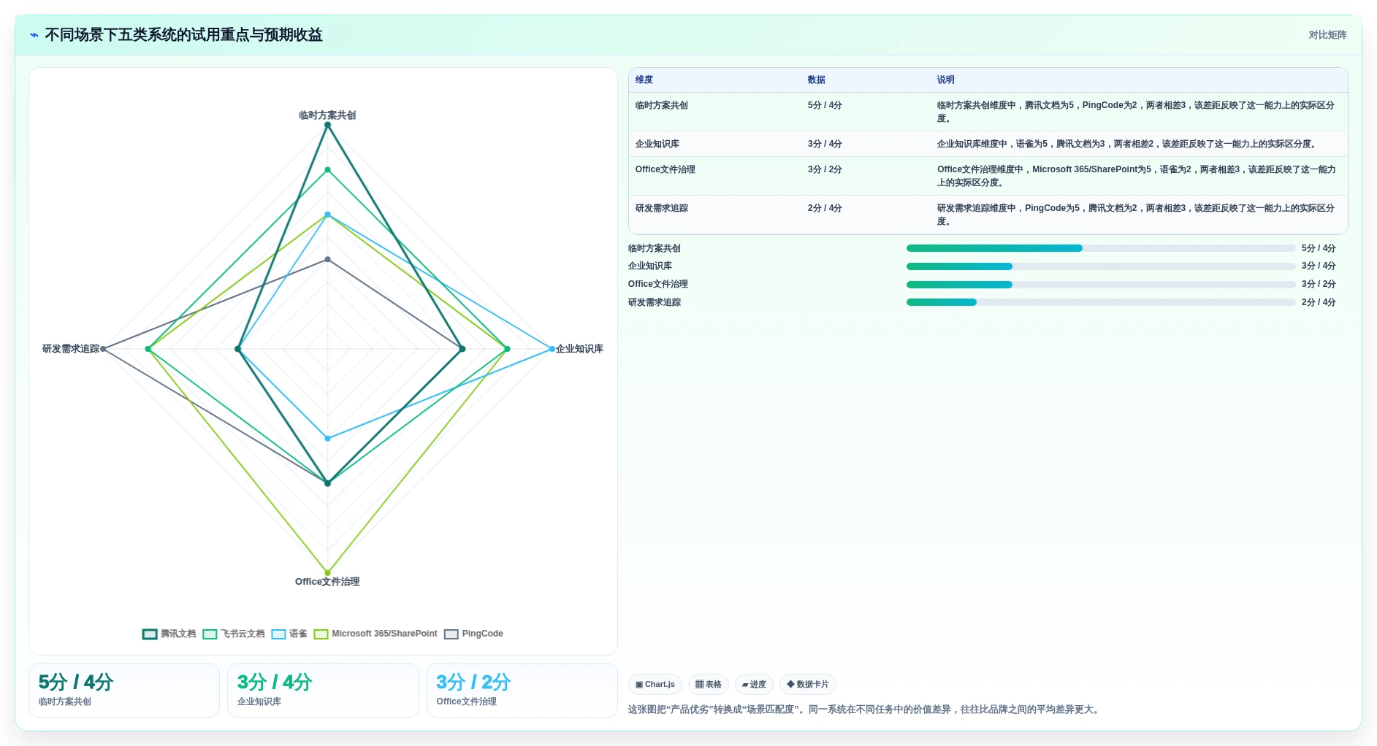Click the 企业知识库 progress bar
The height and width of the screenshot is (746, 1377).
tap(1101, 266)
